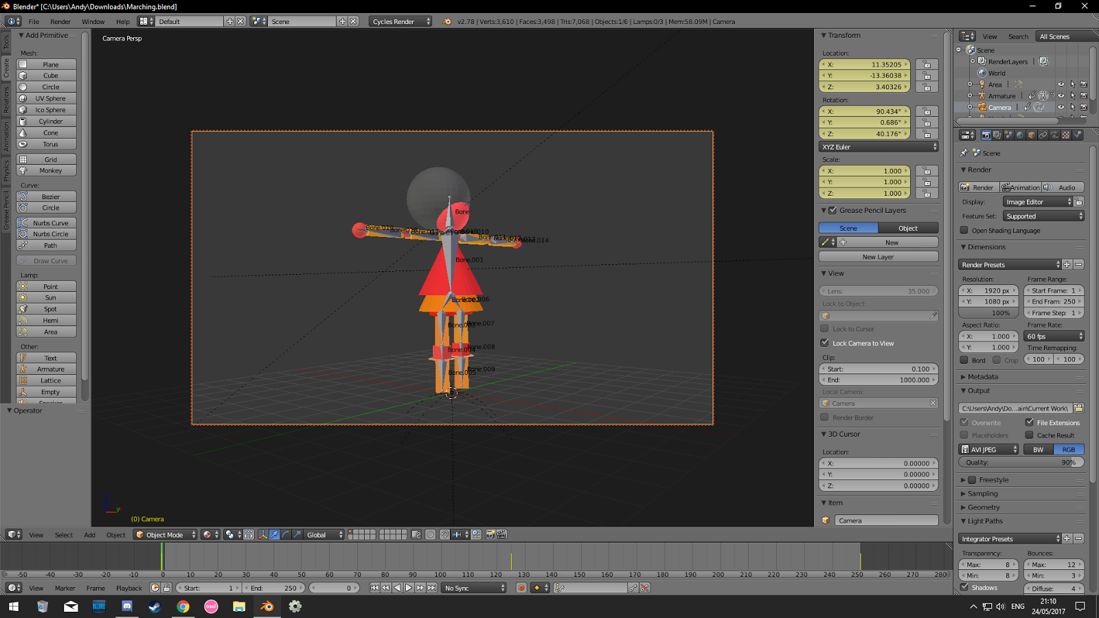Viewport: 1099px width, 618px height.
Task: Select the rotate manipulator icon in header
Action: click(286, 535)
